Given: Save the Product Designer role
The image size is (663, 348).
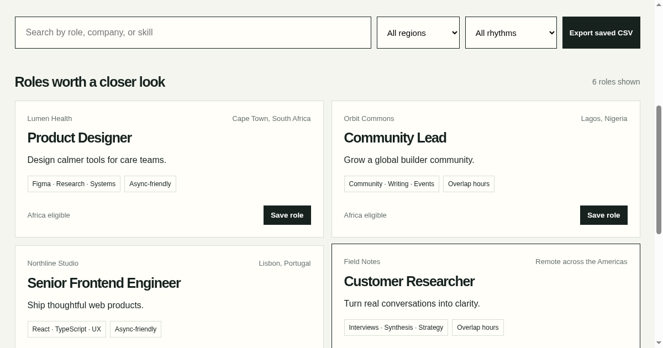Looking at the screenshot, I should pos(287,215).
